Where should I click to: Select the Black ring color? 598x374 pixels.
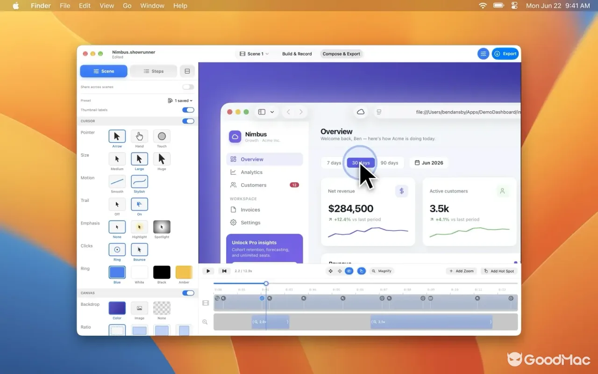coord(162,272)
